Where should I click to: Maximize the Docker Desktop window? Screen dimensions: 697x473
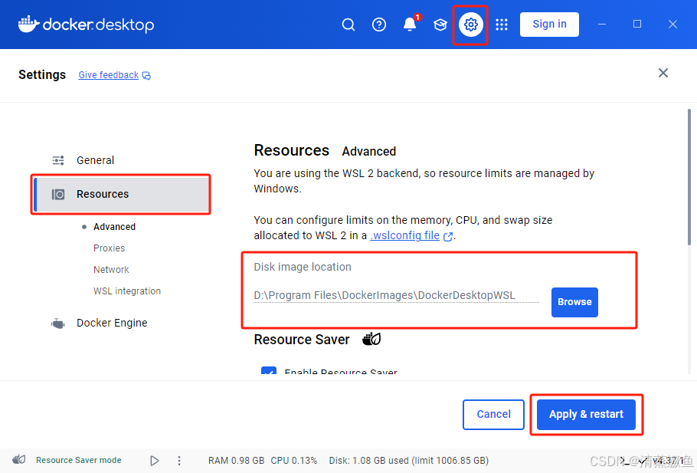click(x=637, y=24)
